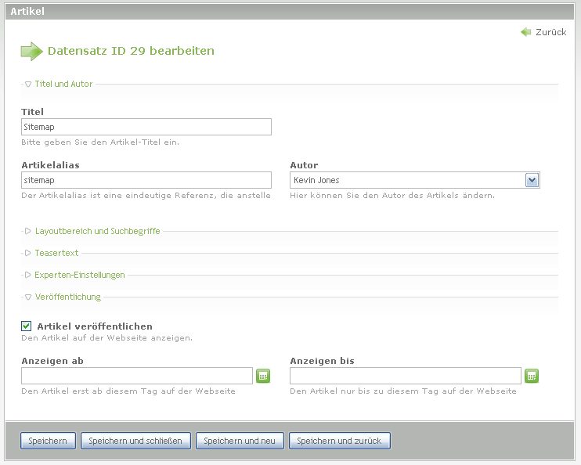The height and width of the screenshot is (465, 581).
Task: Click the Anzeigen bis date field
Action: [x=405, y=376]
